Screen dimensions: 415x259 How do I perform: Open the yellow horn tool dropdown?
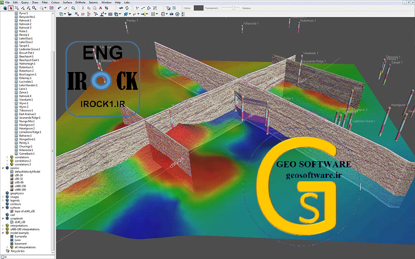147,14
